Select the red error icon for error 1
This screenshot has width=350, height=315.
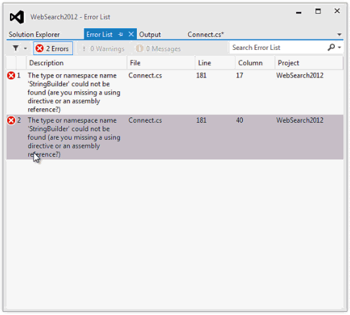[11, 75]
